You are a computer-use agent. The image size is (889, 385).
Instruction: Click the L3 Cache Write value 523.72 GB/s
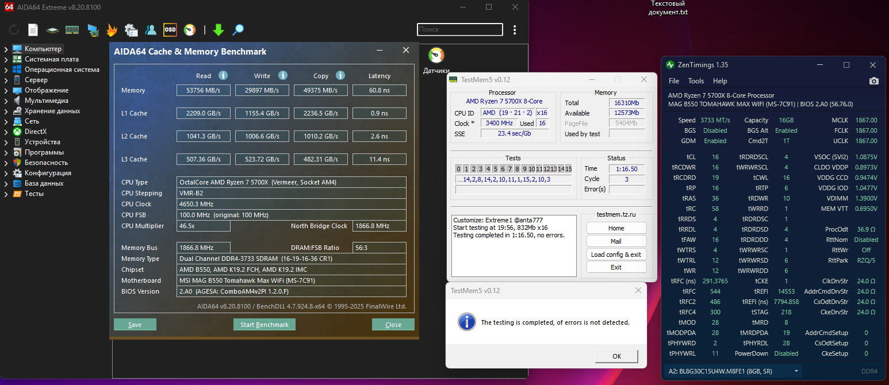[x=262, y=159]
